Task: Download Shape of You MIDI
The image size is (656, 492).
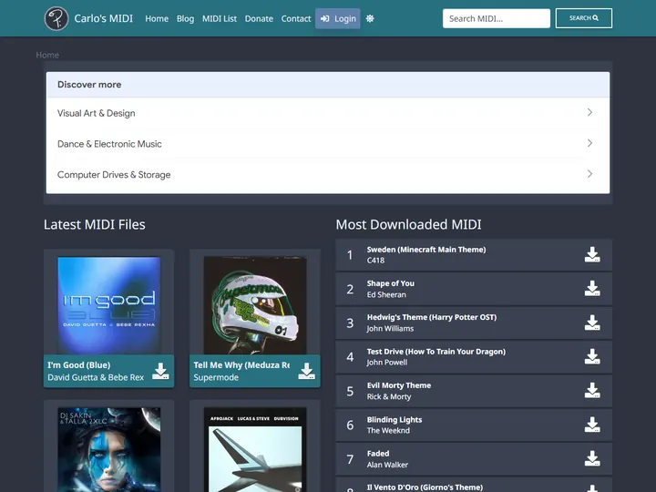Action: 592,288
